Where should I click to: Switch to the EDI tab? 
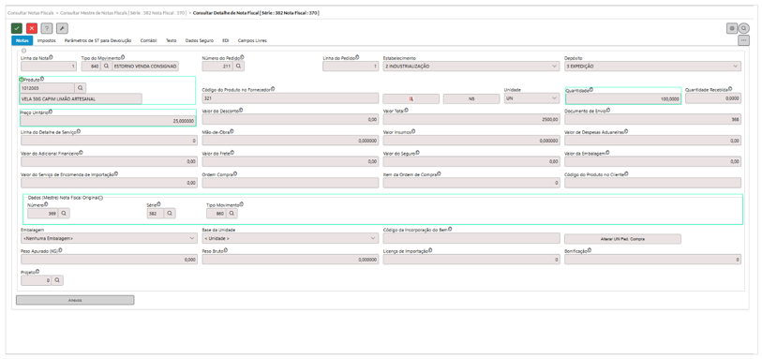pyautogui.click(x=226, y=41)
